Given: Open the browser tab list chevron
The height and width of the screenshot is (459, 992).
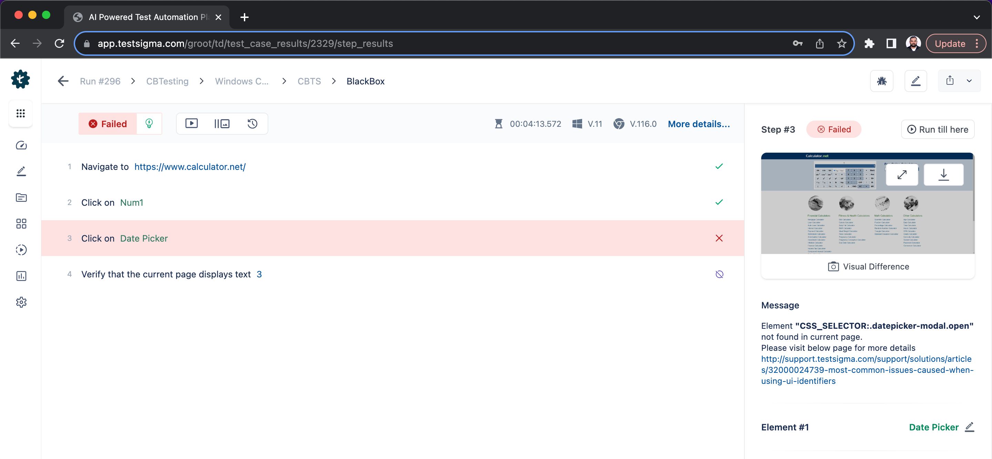Looking at the screenshot, I should (x=976, y=17).
